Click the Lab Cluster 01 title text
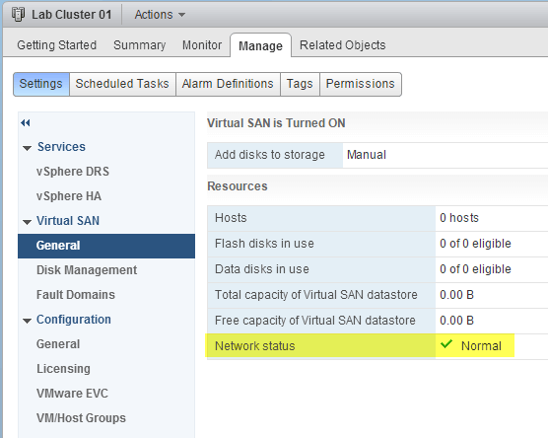 (72, 15)
